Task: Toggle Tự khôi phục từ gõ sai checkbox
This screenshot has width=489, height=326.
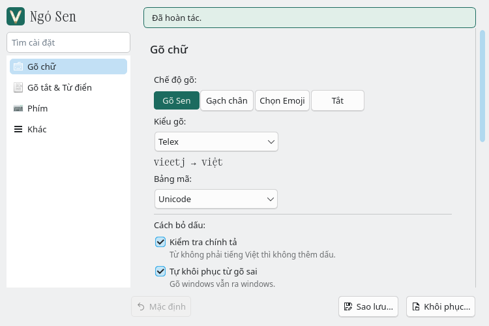Action: point(160,271)
